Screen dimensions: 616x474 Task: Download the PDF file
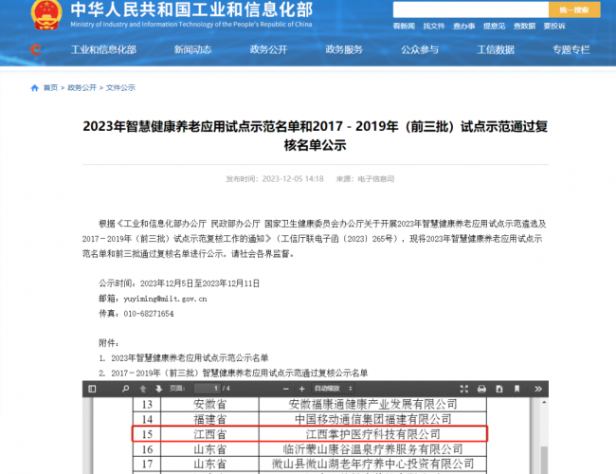(x=499, y=389)
